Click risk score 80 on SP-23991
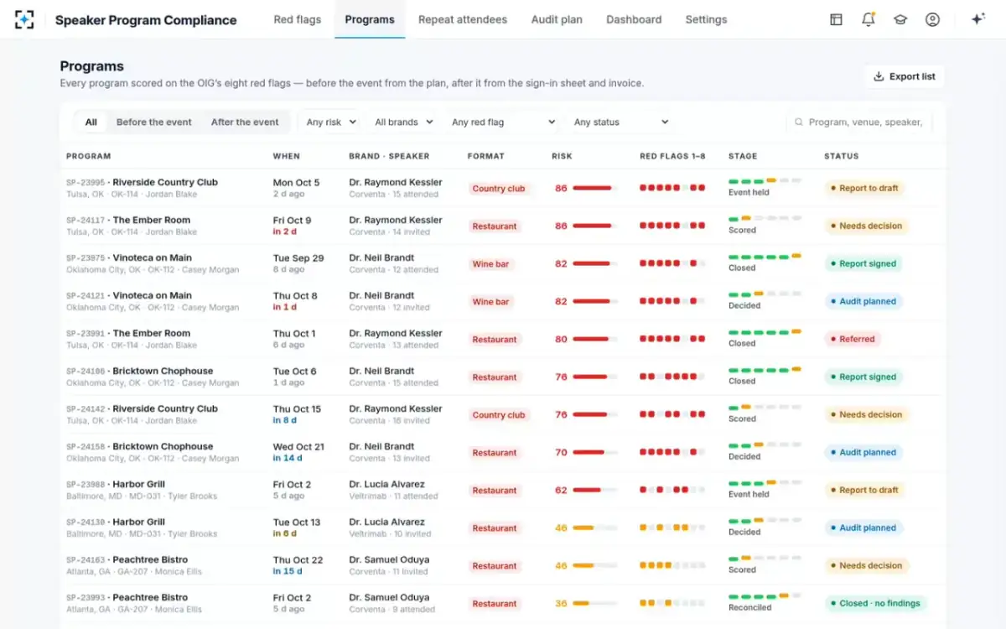This screenshot has height=629, width=1006. tap(561, 340)
